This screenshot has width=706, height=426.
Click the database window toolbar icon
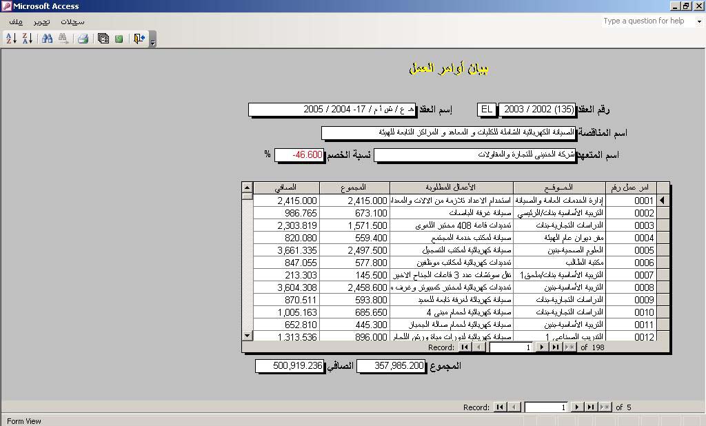point(103,39)
